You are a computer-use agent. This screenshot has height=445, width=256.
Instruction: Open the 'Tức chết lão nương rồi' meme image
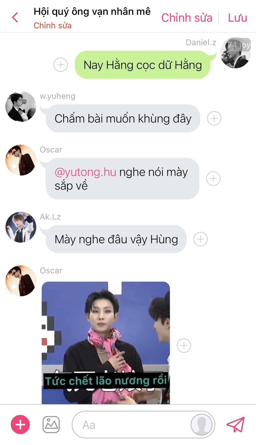coord(106,343)
